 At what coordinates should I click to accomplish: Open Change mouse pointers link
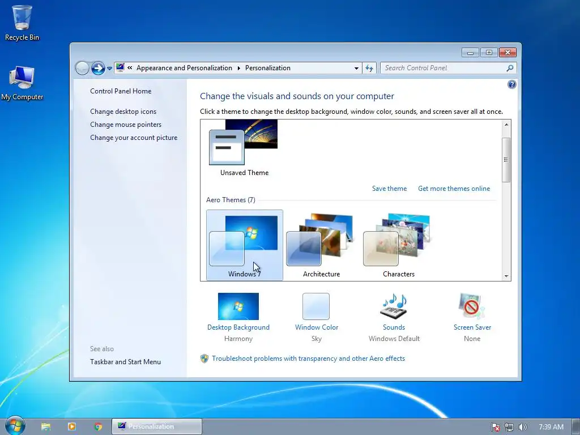tap(126, 124)
